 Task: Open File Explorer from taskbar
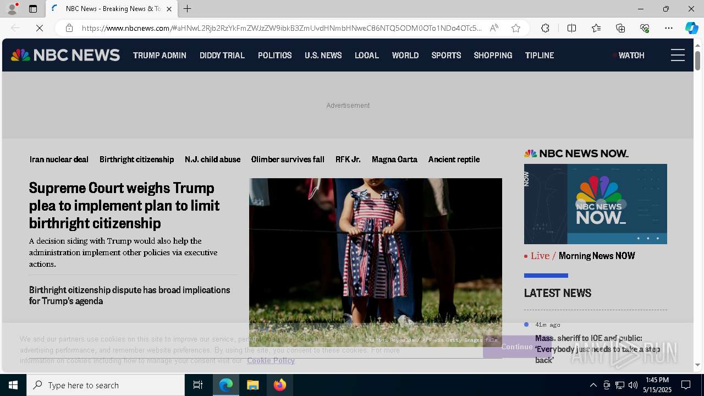click(x=253, y=385)
